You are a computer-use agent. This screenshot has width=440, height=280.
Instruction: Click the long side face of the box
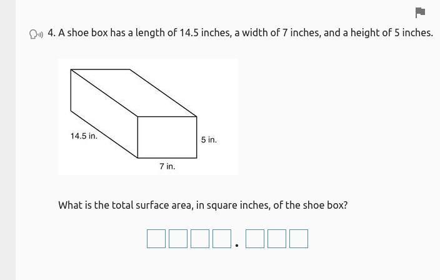tap(104, 114)
